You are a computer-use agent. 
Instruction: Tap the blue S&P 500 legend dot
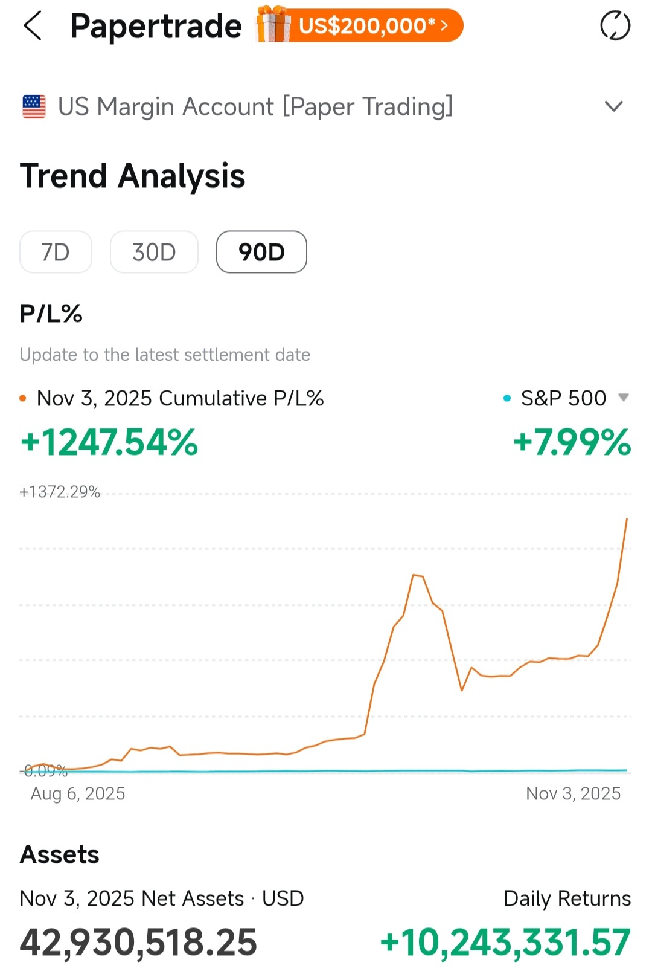click(507, 398)
